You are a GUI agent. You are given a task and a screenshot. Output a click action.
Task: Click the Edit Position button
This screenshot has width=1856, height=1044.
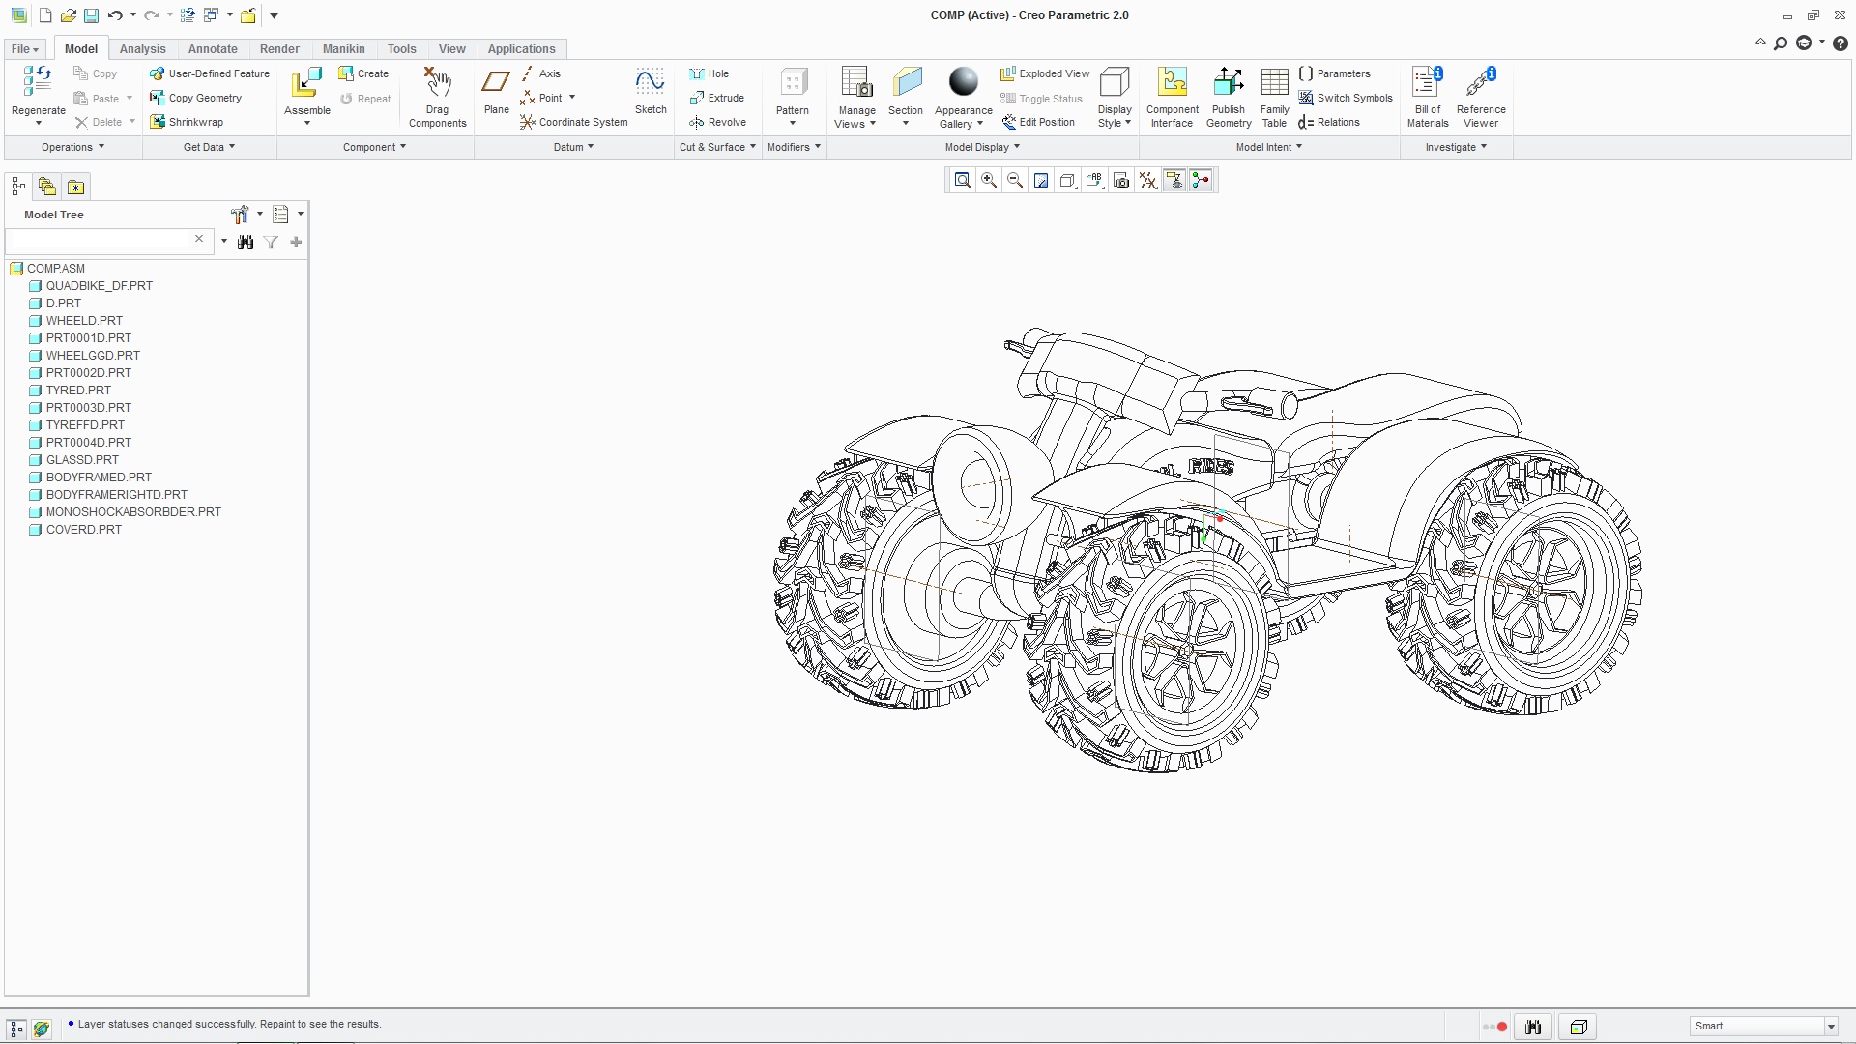coord(1038,123)
